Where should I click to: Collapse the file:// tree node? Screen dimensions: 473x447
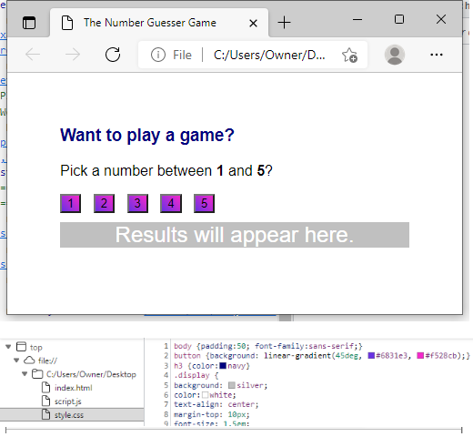point(16,361)
